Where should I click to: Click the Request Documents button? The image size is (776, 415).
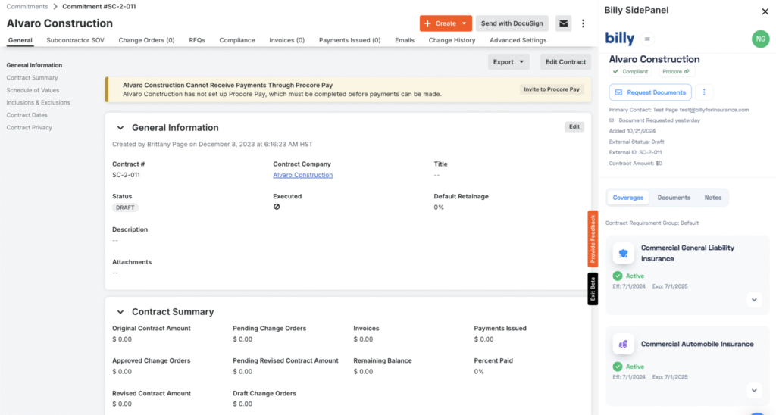click(x=650, y=92)
